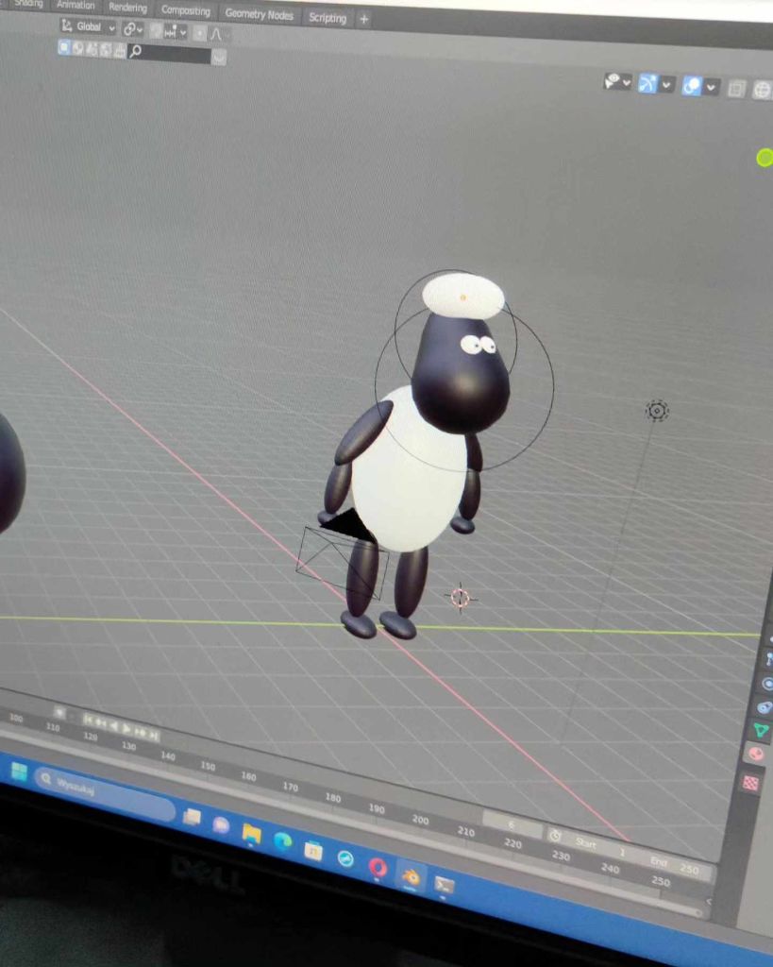The width and height of the screenshot is (773, 967).
Task: Click the button beside the header search field
Action: pyautogui.click(x=219, y=58)
